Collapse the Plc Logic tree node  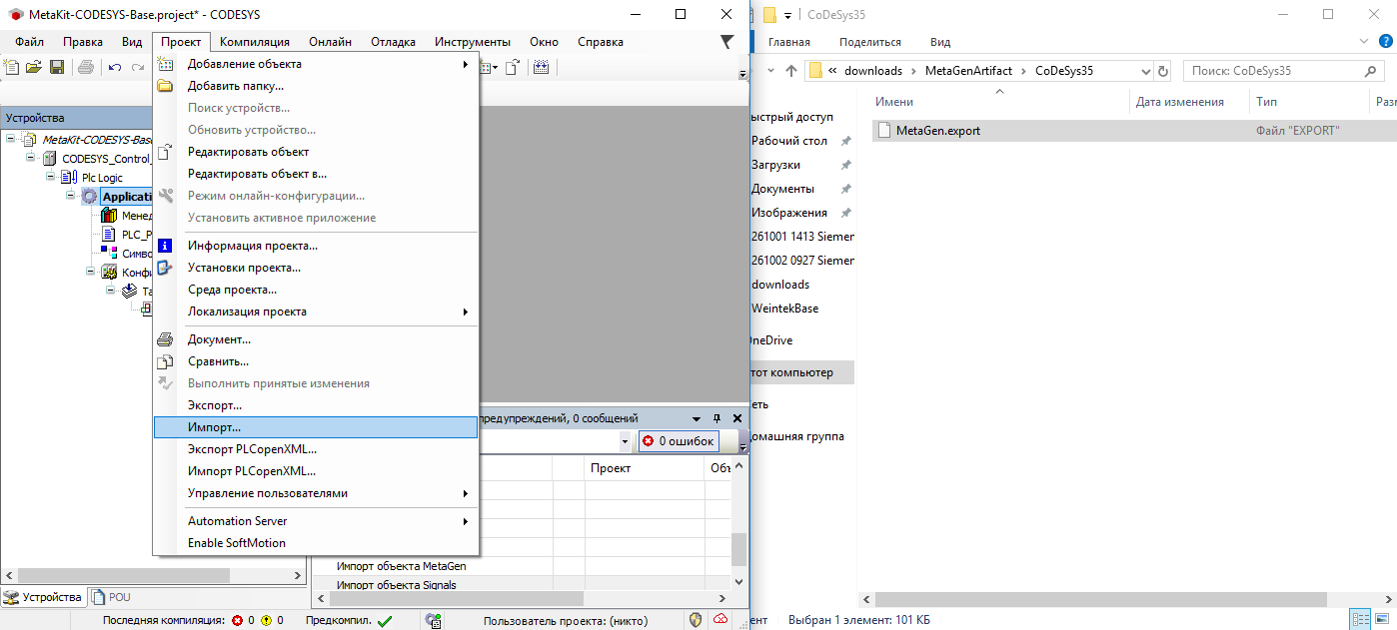pyautogui.click(x=52, y=177)
